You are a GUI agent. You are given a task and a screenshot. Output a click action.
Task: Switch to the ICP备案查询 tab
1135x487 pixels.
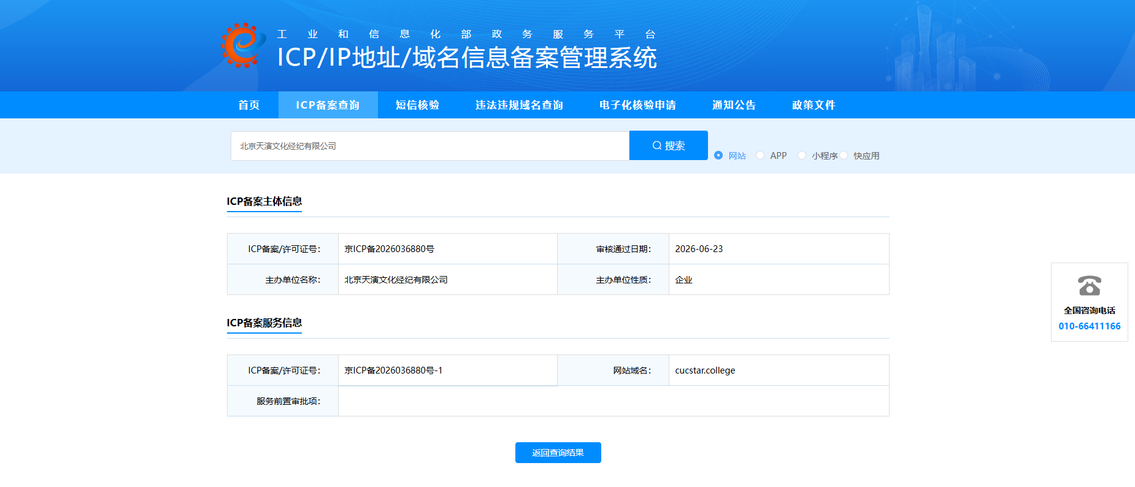328,105
